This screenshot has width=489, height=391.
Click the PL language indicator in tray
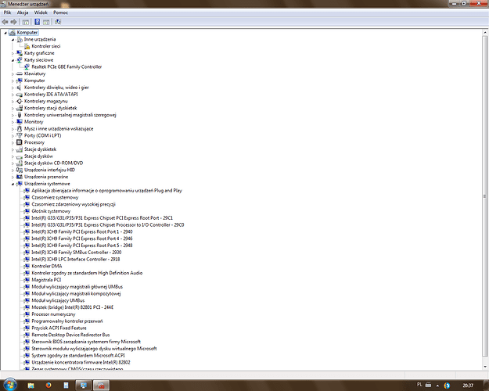pos(419,385)
